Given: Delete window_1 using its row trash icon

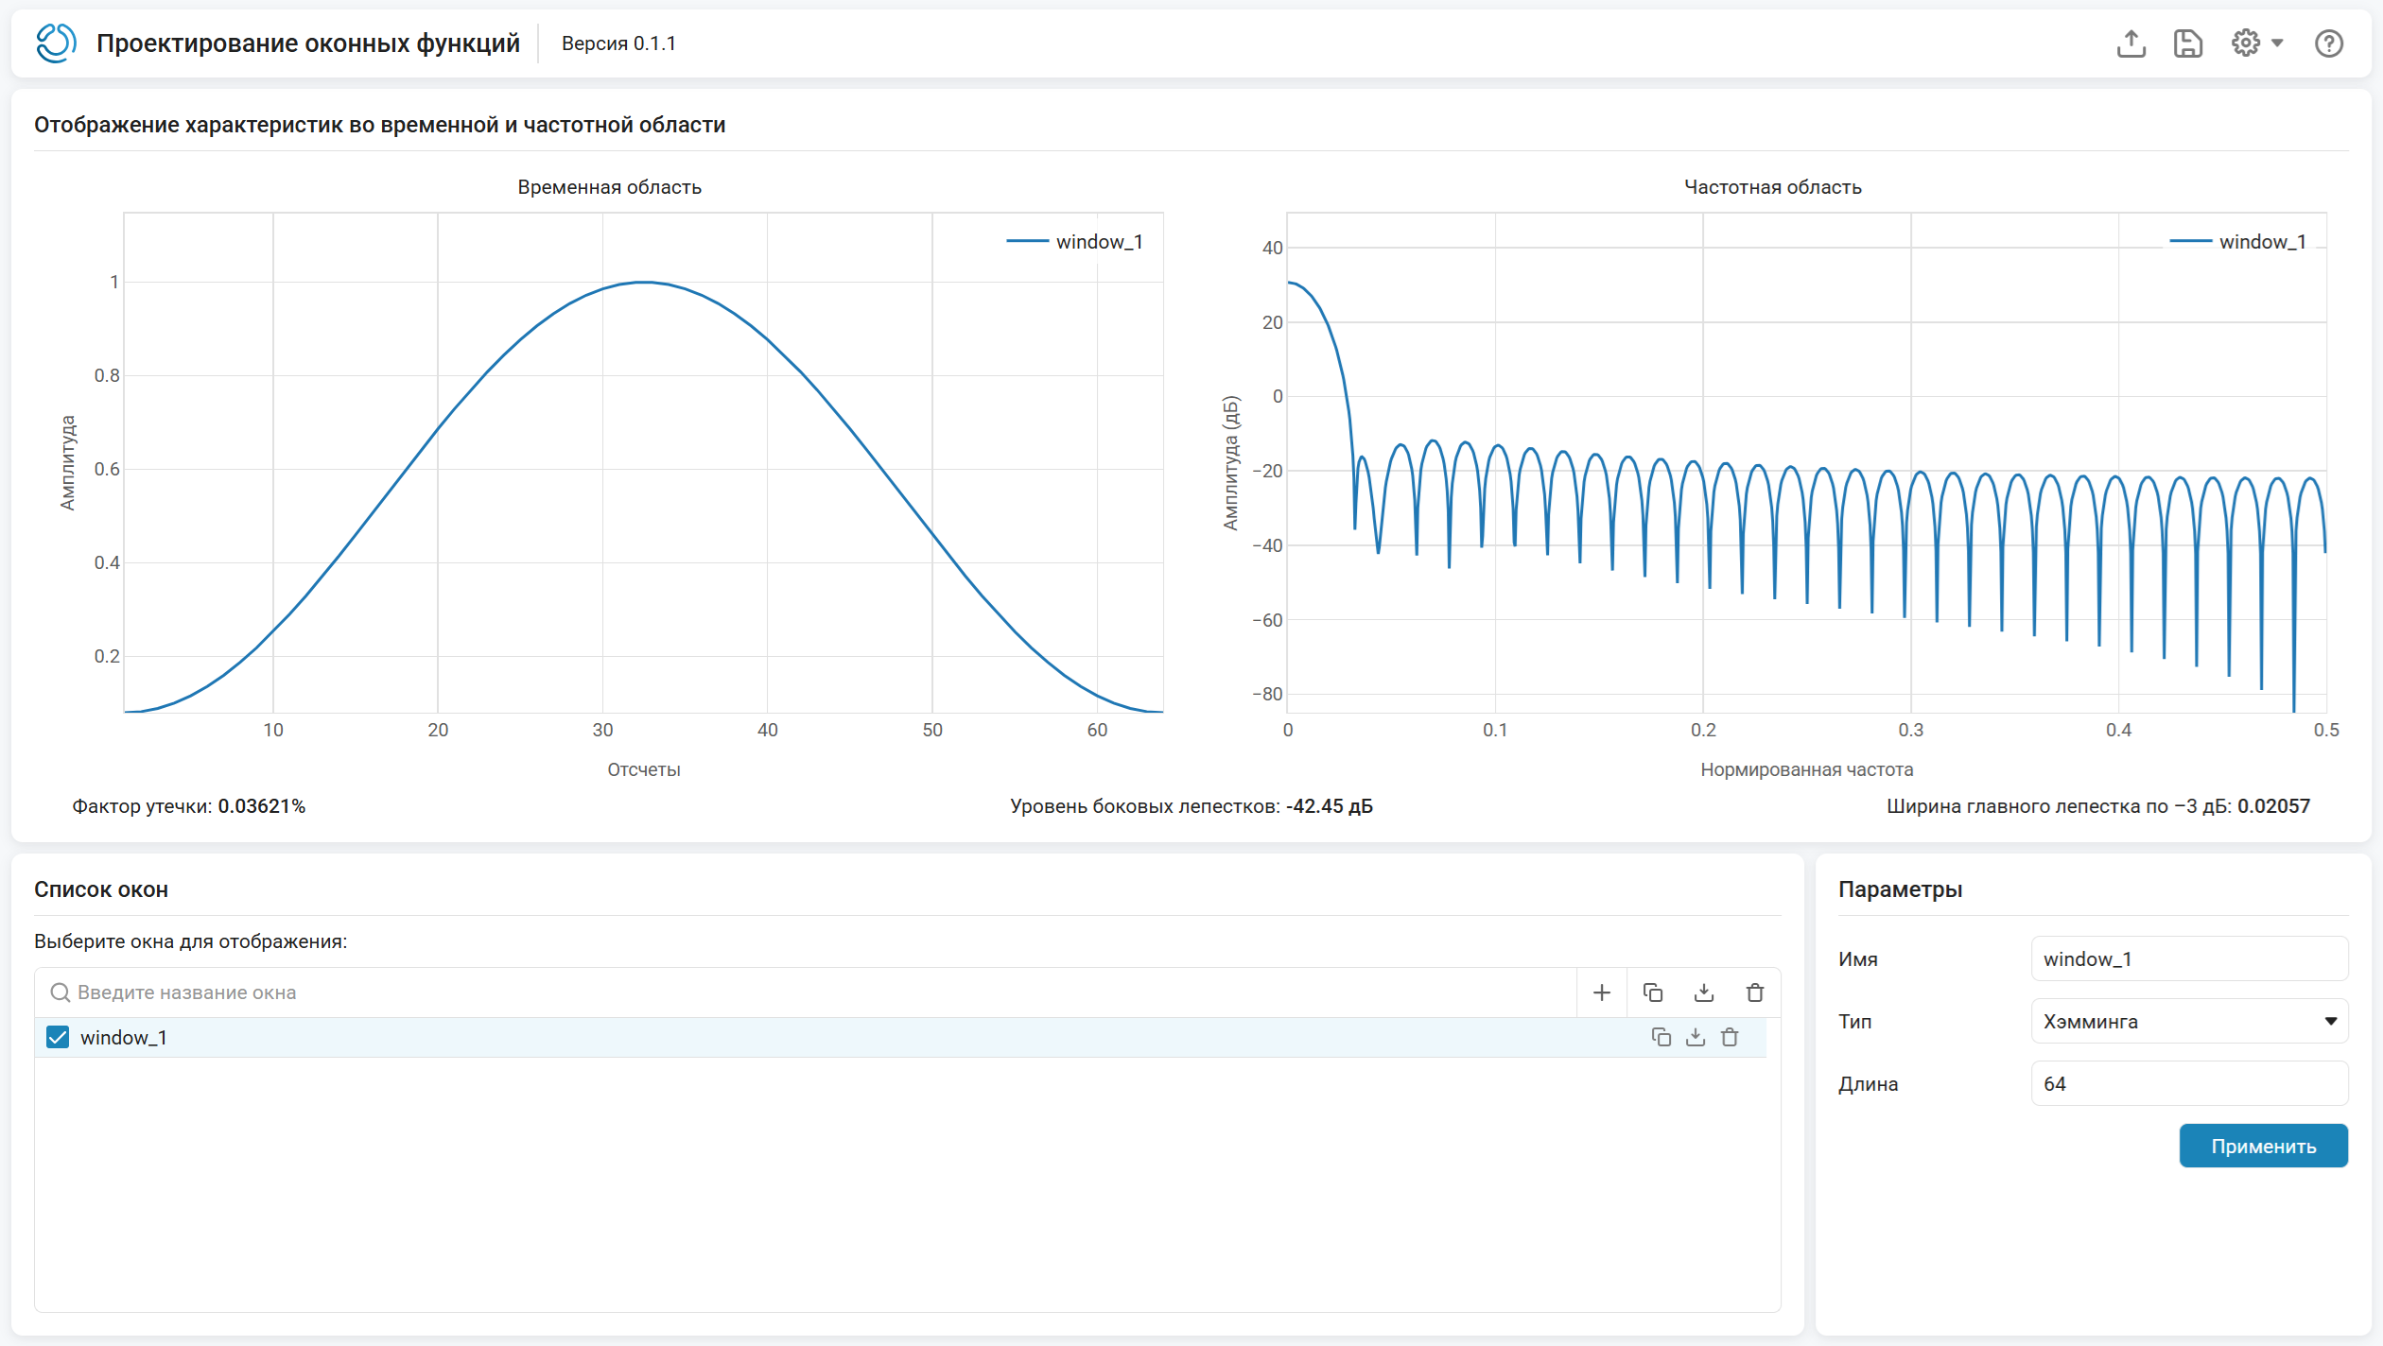Looking at the screenshot, I should point(1730,1037).
